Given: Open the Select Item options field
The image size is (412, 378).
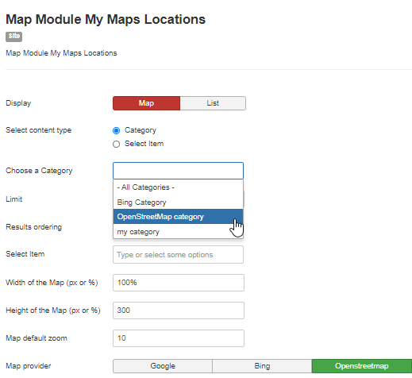Looking at the screenshot, I should click(178, 255).
